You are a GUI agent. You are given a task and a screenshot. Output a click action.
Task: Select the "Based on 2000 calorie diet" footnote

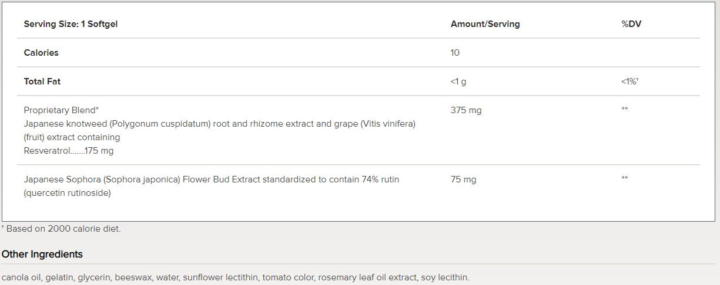point(63,229)
